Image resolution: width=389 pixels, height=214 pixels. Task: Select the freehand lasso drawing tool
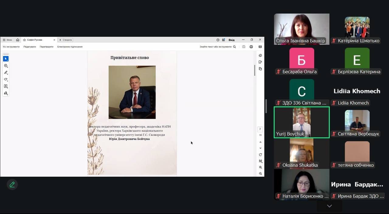point(5,80)
